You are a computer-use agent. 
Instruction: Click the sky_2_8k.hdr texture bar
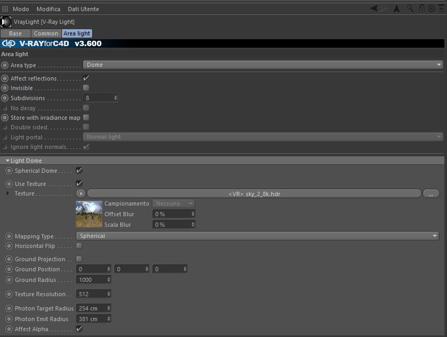tap(254, 193)
